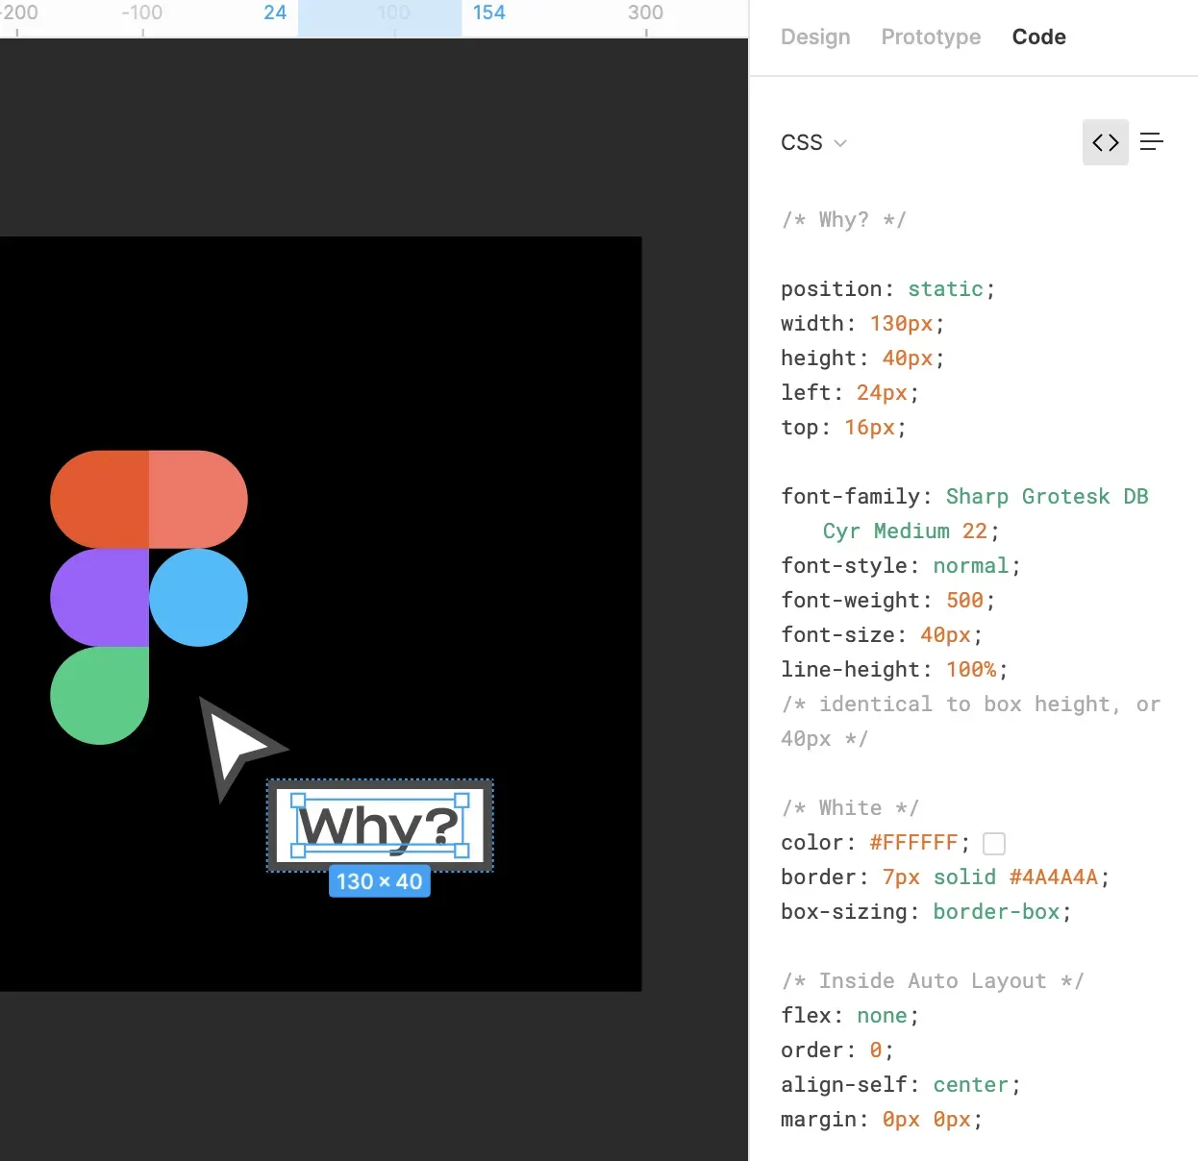Click the white color swatch next to #FFFFFF
This screenshot has height=1161, width=1198.
(x=994, y=844)
